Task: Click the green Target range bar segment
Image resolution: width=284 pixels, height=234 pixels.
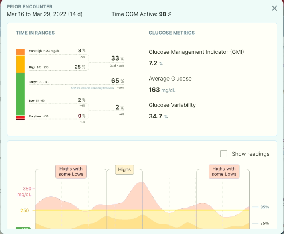Action: [20, 94]
